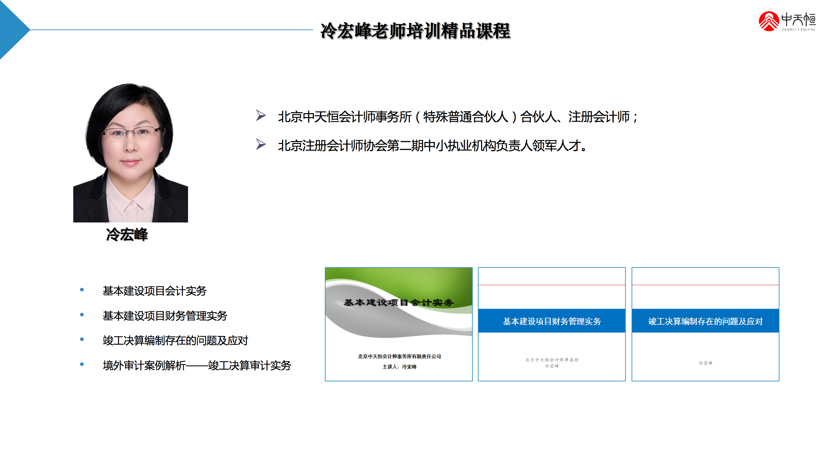Click the blue dot before 基本建设项目财务管理实务
Screen dimensions: 830x467
[82, 315]
